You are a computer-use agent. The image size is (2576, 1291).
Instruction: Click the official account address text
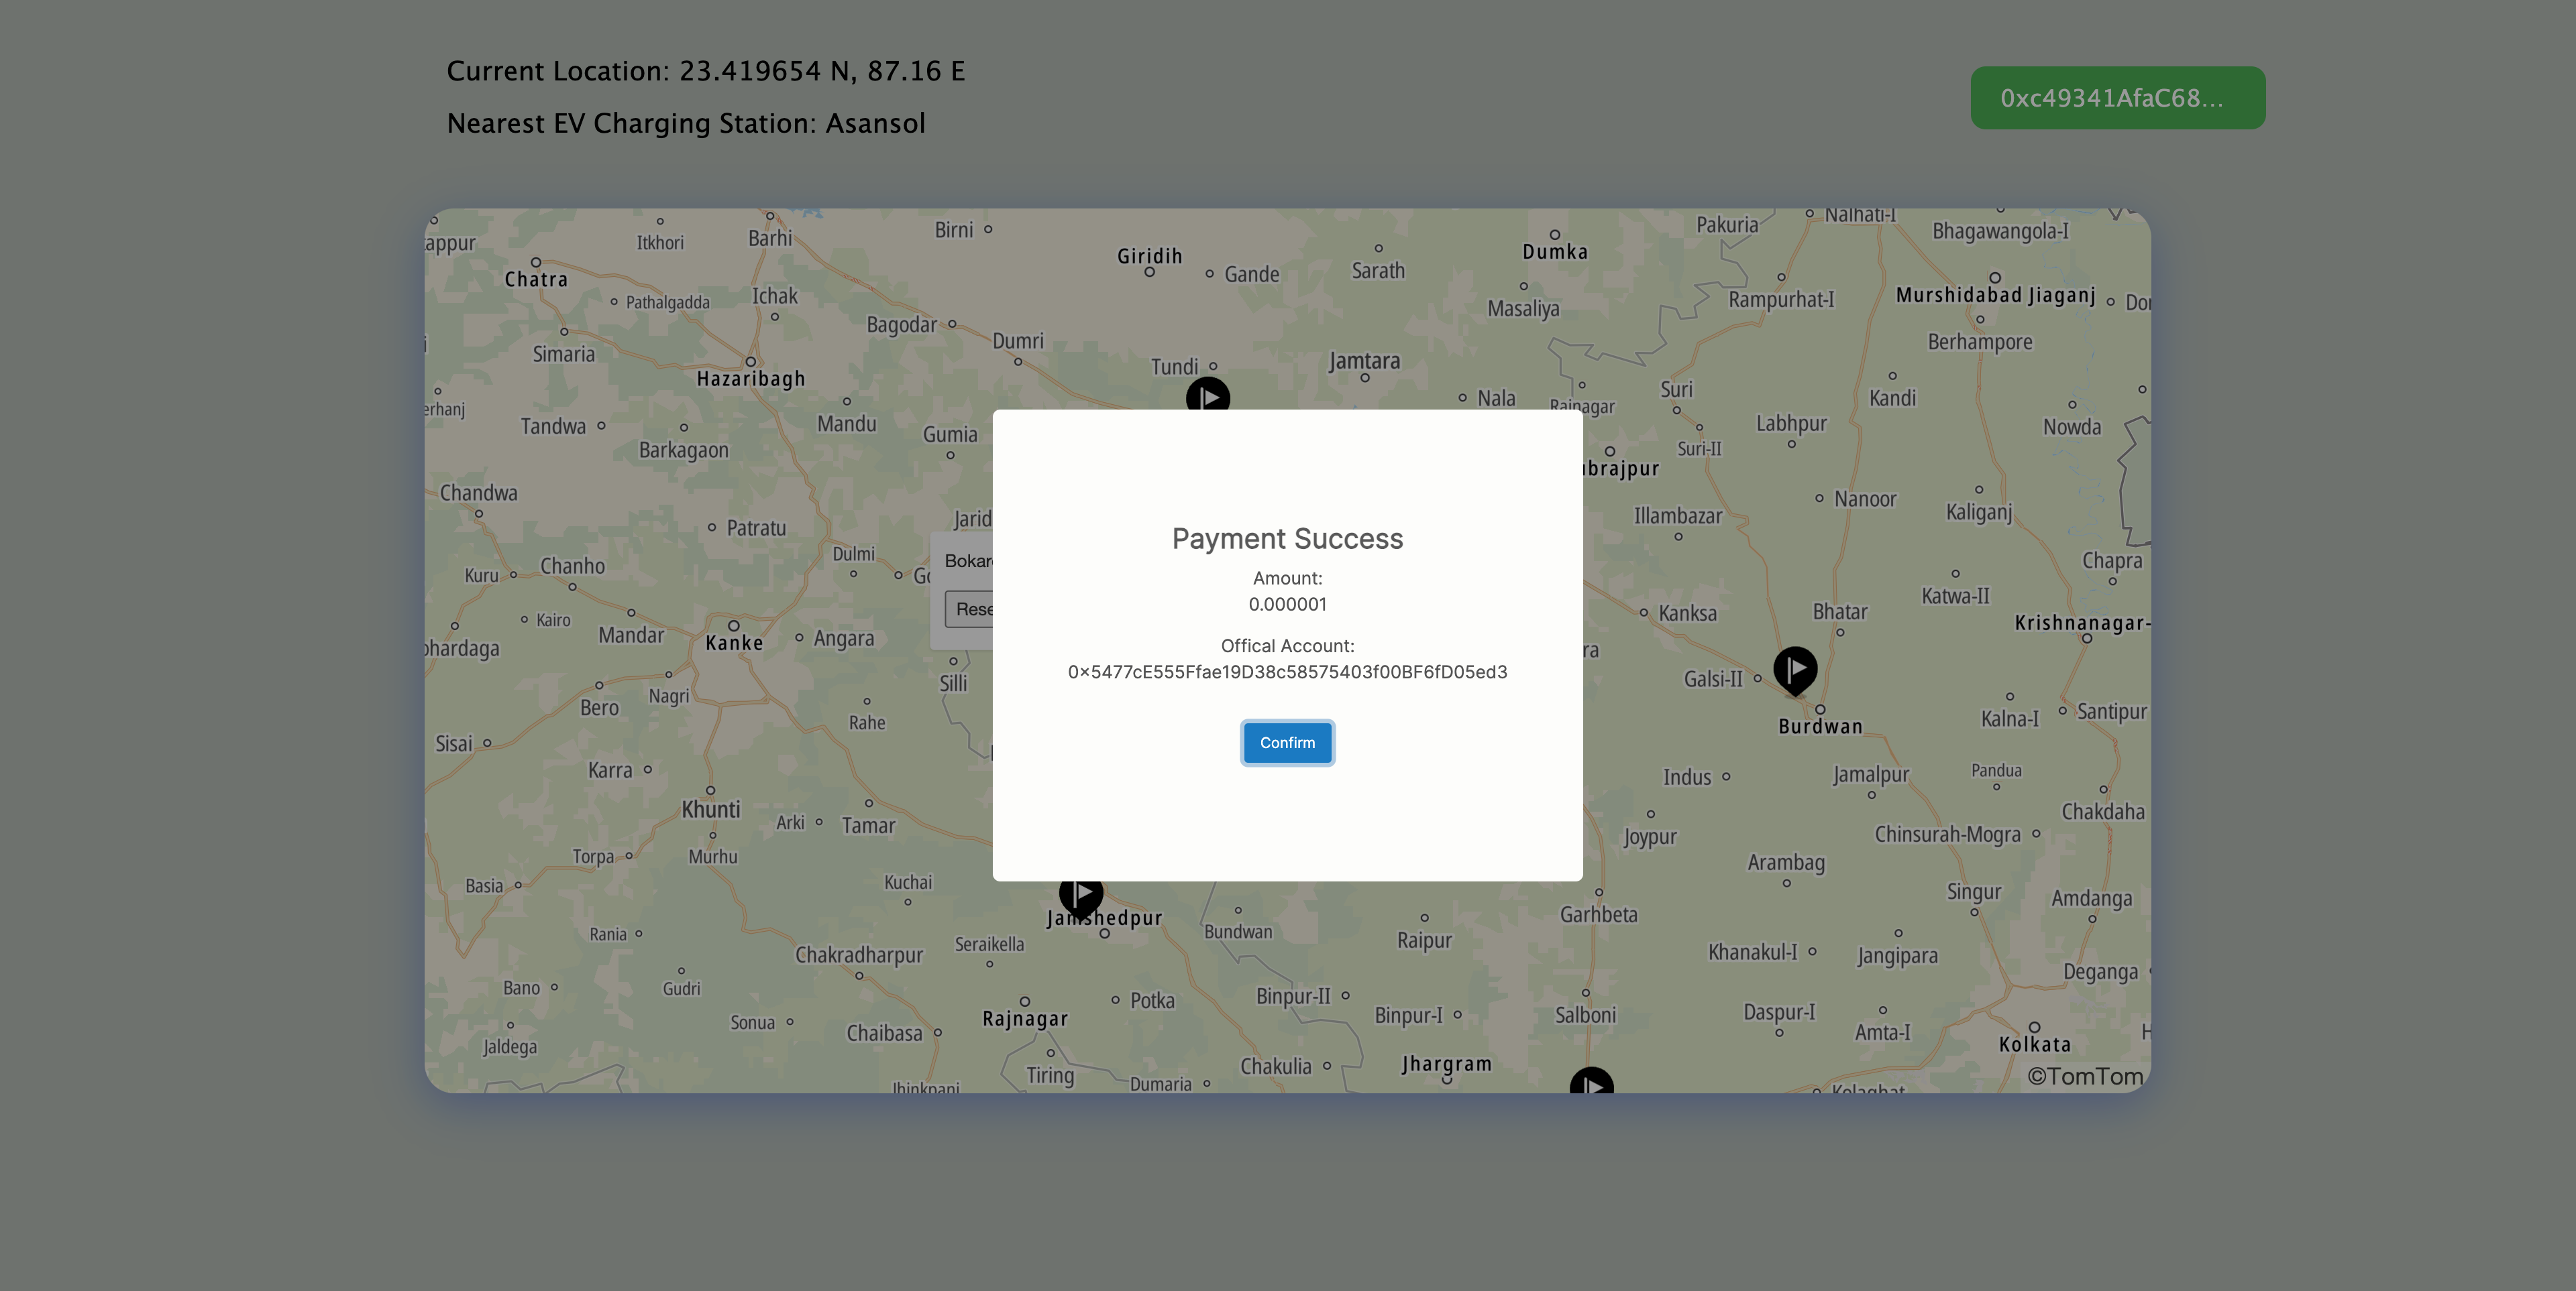[1287, 672]
